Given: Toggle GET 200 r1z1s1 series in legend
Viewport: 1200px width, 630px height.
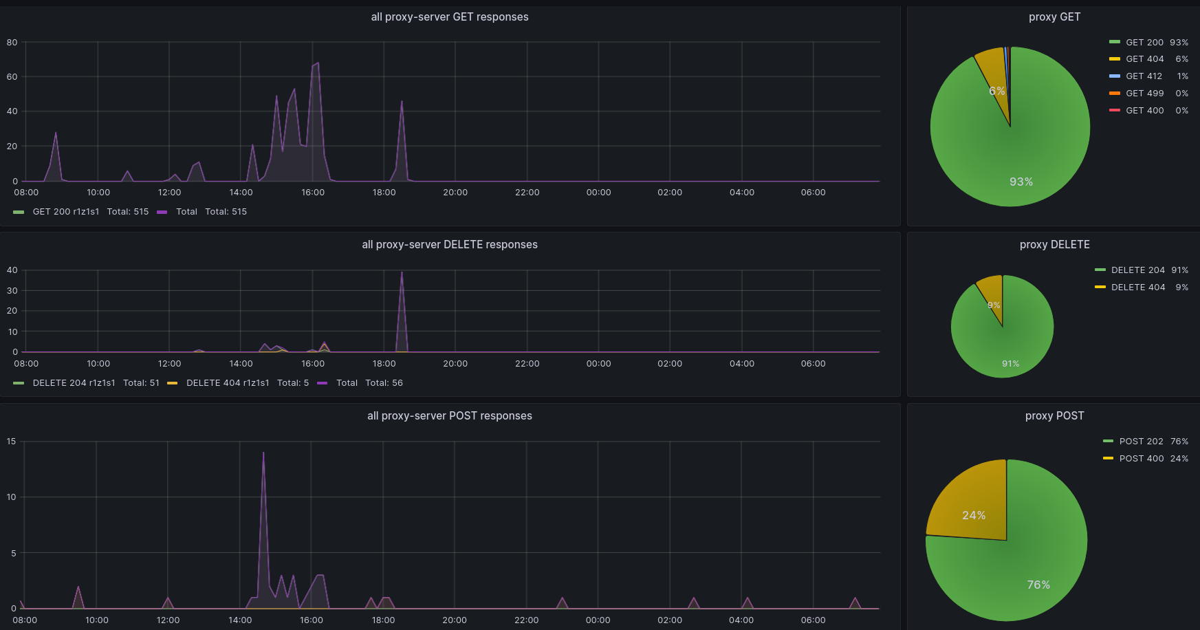Looking at the screenshot, I should [x=66, y=212].
